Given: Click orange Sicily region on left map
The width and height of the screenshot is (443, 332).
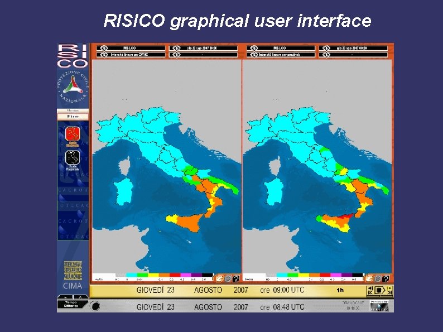Looking at the screenshot, I should coord(191,222).
